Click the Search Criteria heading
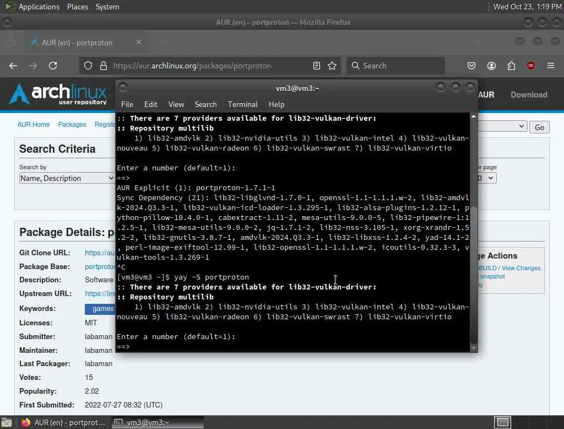 (57, 149)
